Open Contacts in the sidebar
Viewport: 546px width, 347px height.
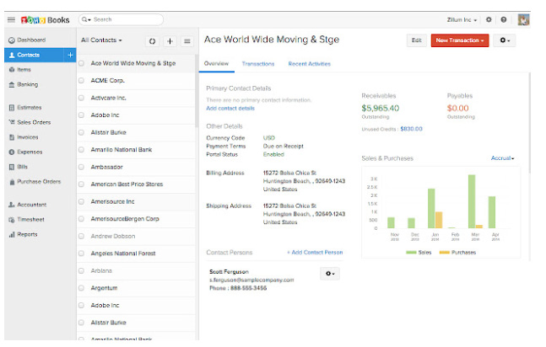click(34, 55)
